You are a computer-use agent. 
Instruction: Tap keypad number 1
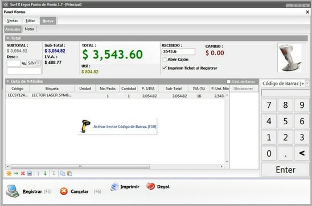click(269, 137)
